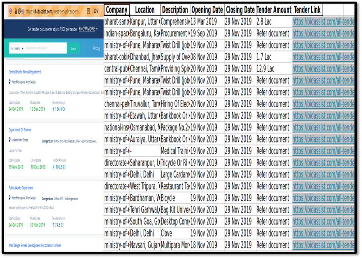The image size is (362, 258).
Task: Click the padlock site security icon
Action: click(x=16, y=11)
